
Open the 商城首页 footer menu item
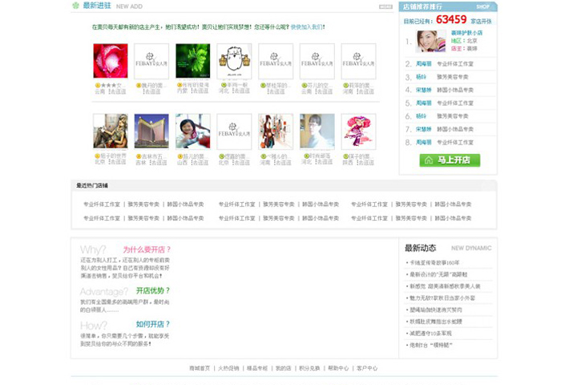pyautogui.click(x=200, y=368)
